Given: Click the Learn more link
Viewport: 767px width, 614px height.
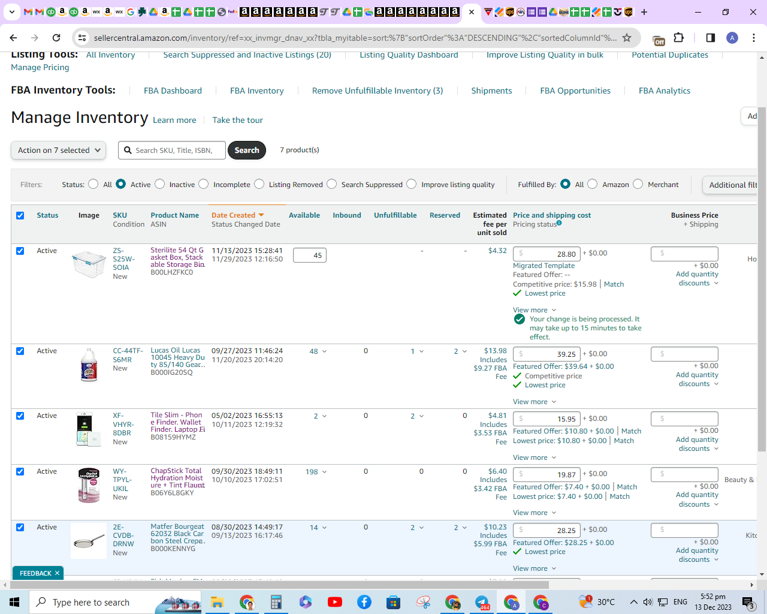Looking at the screenshot, I should point(174,120).
